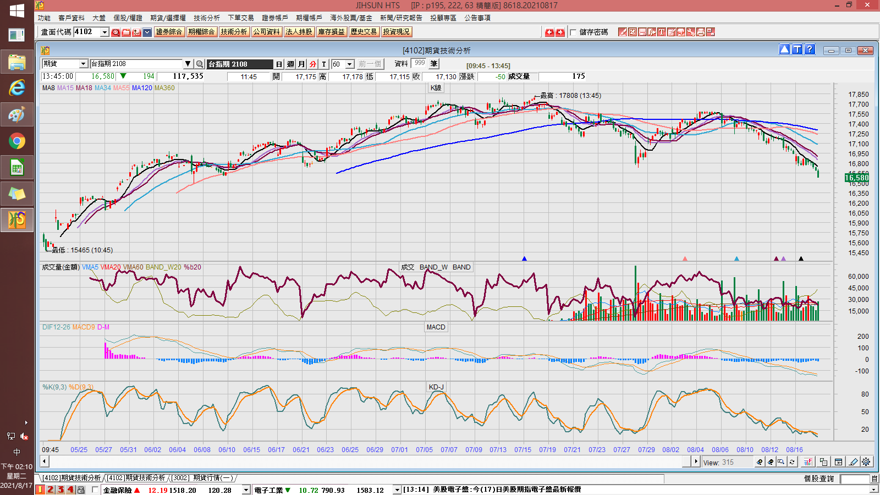Click the settings gear icon below the chart

[x=866, y=462]
